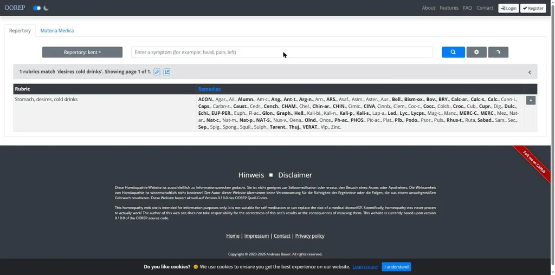This screenshot has height=275, width=555.
Task: Click the OOREP logo
Action: 15,8
